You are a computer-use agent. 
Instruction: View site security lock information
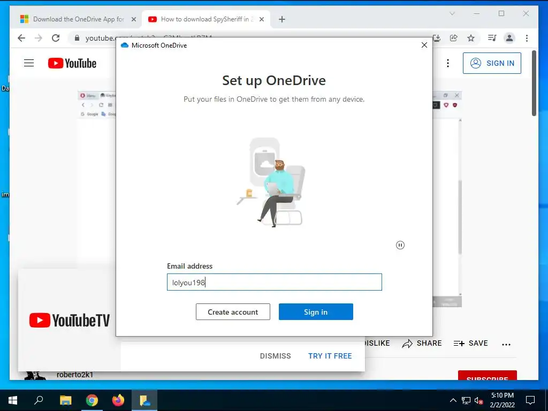pos(77,38)
